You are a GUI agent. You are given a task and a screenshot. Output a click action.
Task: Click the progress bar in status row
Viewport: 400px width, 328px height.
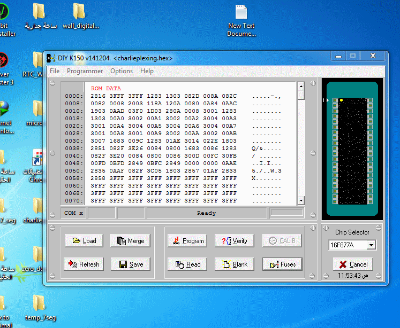286,213
